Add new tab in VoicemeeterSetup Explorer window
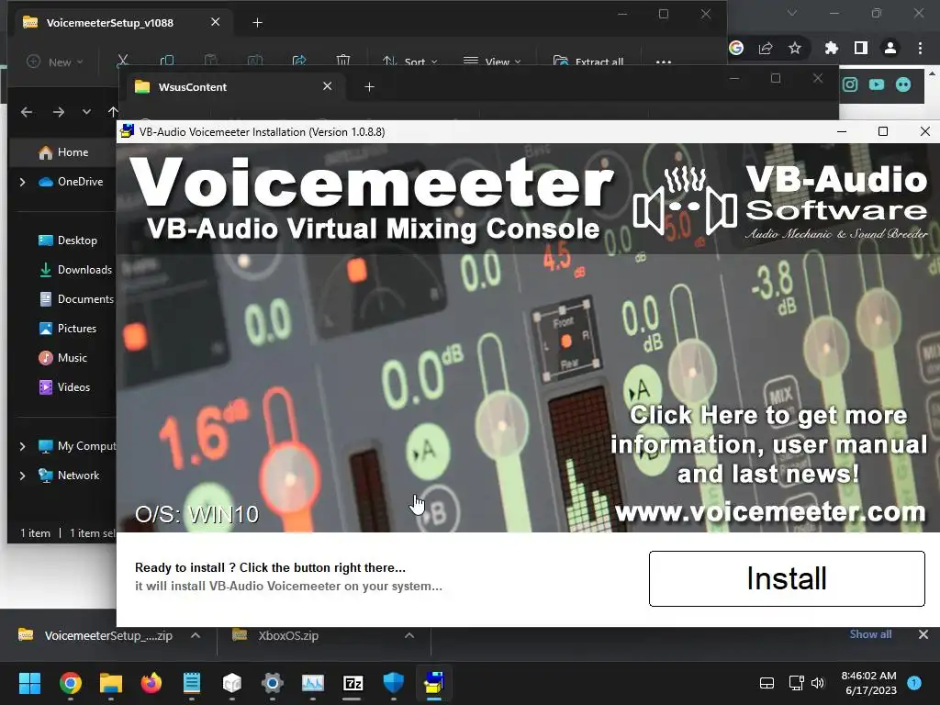 tap(258, 23)
